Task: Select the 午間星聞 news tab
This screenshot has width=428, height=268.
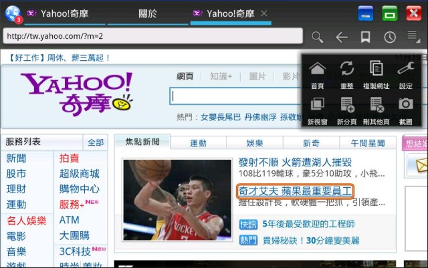Action: [x=368, y=143]
